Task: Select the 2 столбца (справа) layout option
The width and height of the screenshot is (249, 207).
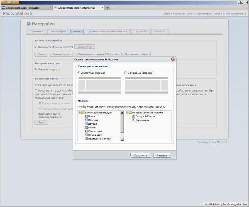Action: tap(125, 73)
